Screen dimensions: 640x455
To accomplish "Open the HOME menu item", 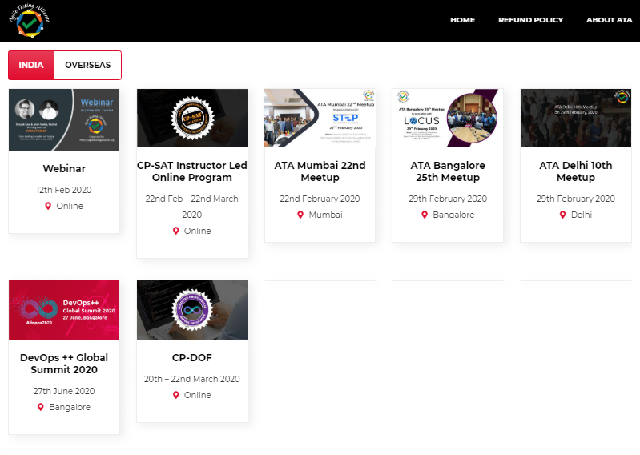I will (462, 20).
